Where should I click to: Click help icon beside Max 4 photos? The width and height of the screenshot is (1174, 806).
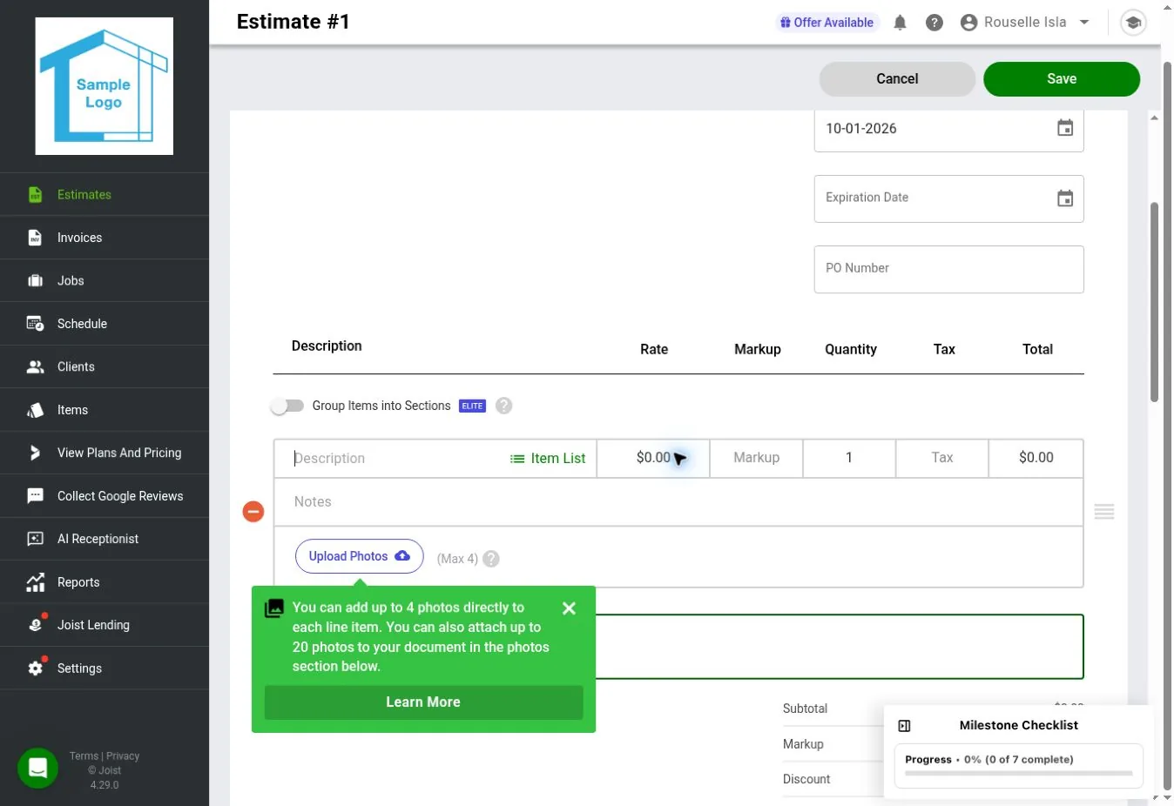click(x=491, y=559)
